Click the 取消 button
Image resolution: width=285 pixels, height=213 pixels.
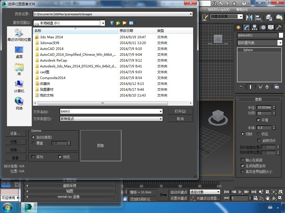(180, 119)
